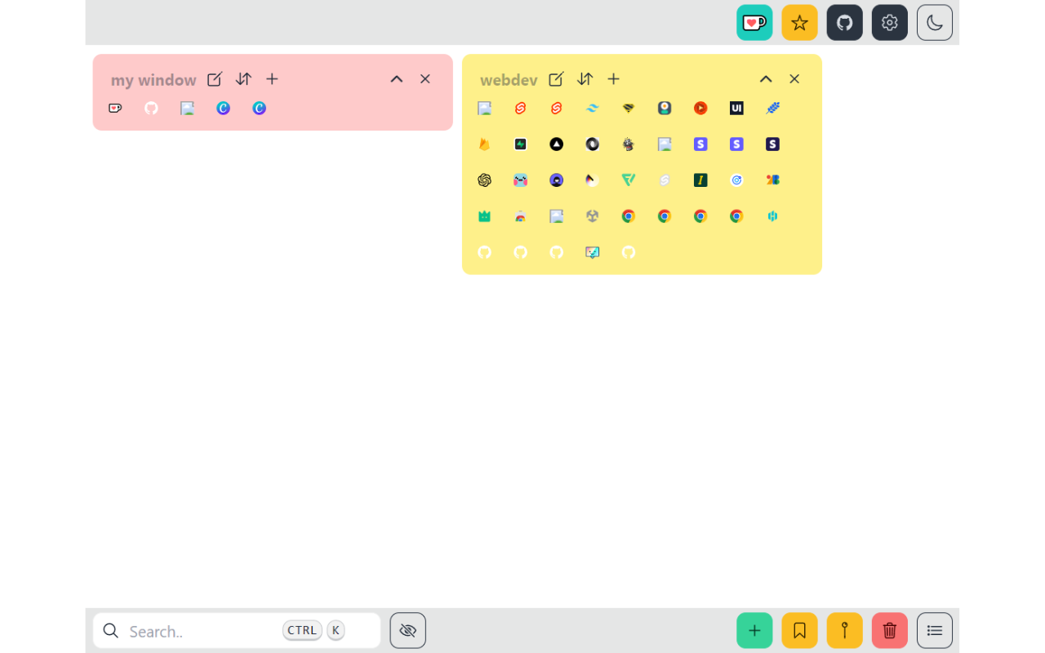
Task: Collapse the 'my window' group
Action: pyautogui.click(x=397, y=79)
